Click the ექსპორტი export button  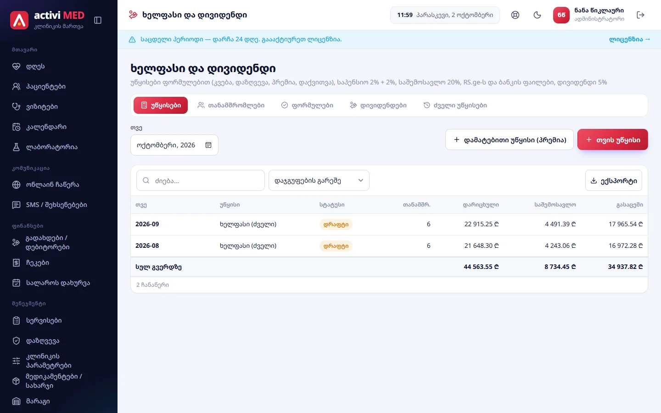point(613,180)
